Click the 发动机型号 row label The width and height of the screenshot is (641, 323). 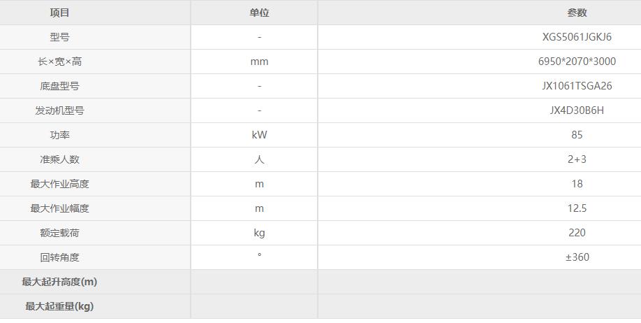(x=60, y=110)
